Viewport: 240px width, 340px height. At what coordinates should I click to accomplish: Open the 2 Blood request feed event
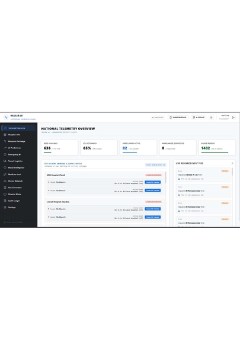(x=203, y=175)
